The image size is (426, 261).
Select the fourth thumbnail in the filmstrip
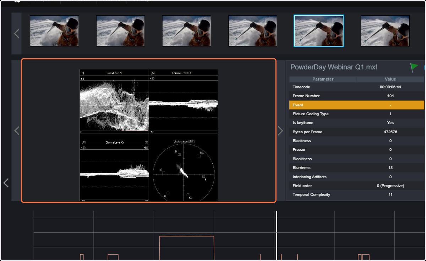(252, 31)
